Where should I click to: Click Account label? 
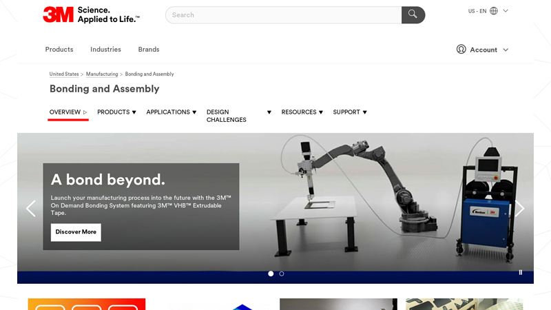click(x=484, y=50)
